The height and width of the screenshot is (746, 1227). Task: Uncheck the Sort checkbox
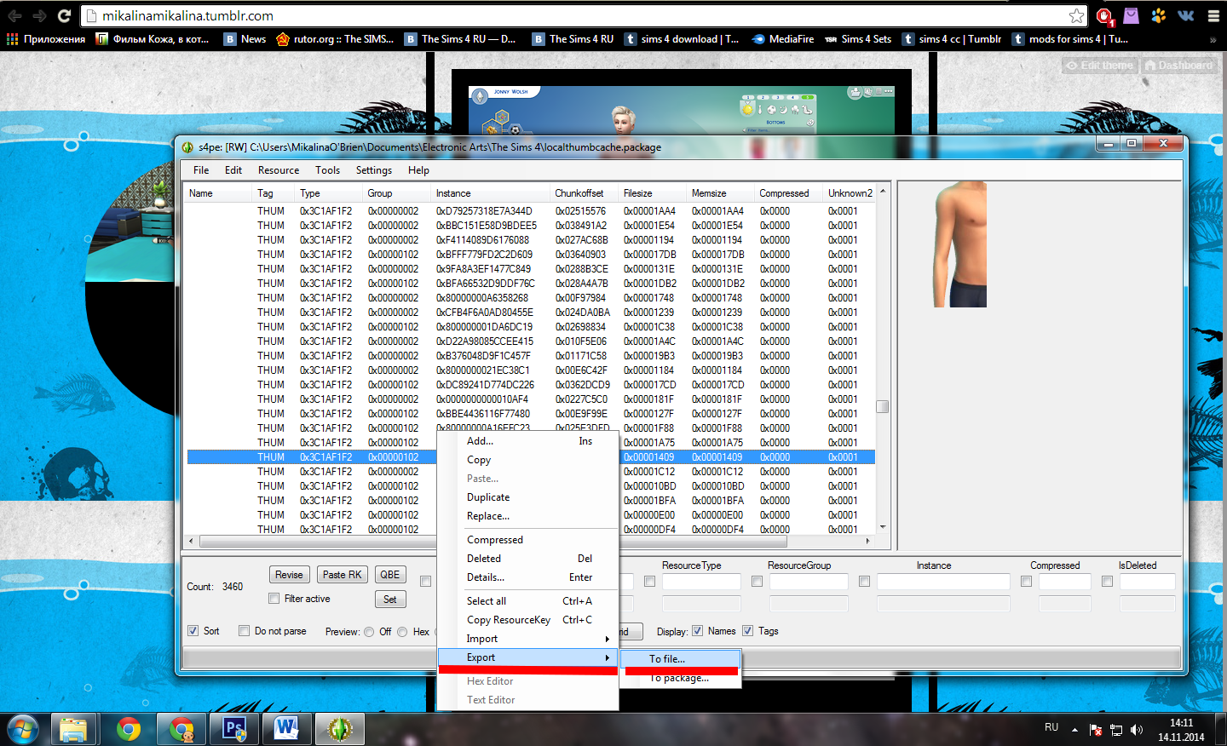click(193, 631)
